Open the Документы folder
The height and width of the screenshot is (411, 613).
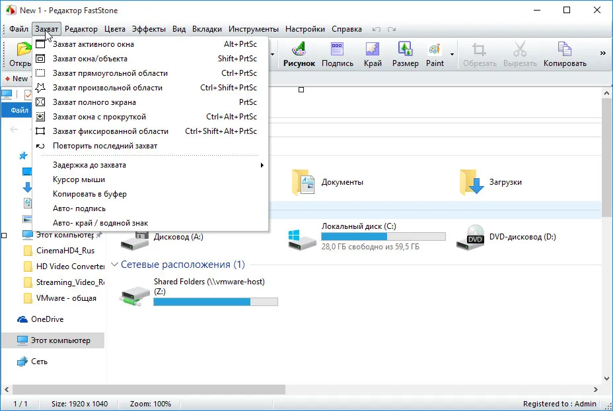point(328,182)
